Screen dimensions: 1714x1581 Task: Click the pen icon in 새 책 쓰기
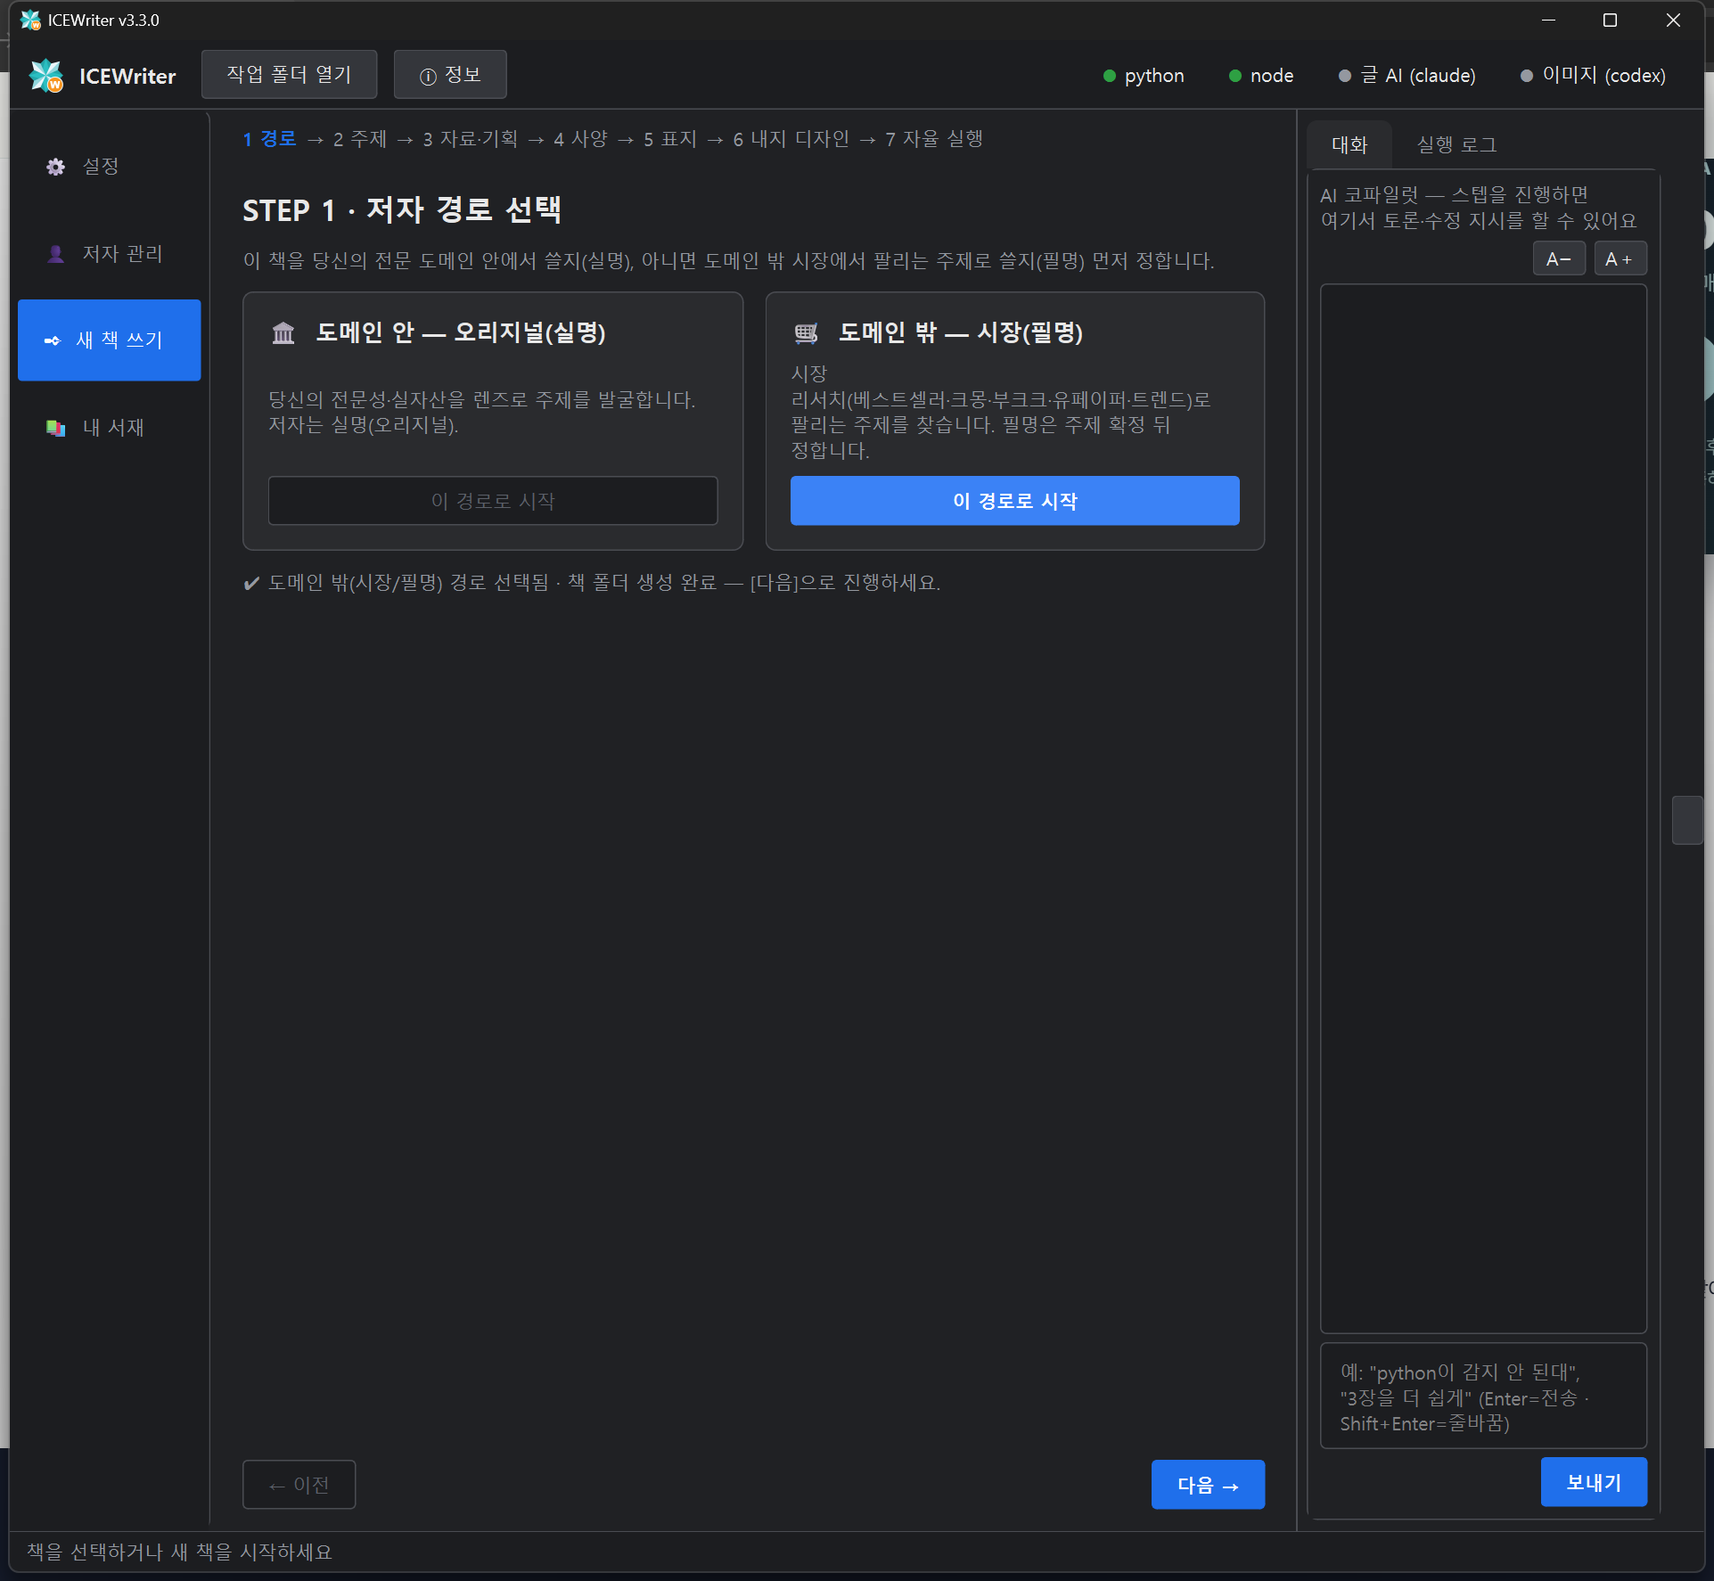point(52,340)
